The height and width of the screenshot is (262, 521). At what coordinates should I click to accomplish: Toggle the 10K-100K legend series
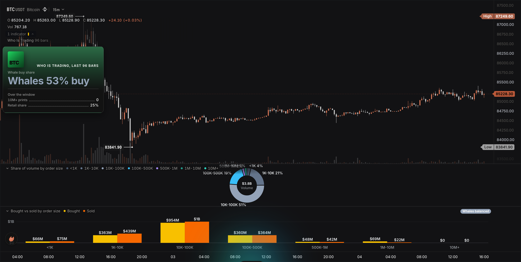click(113, 168)
